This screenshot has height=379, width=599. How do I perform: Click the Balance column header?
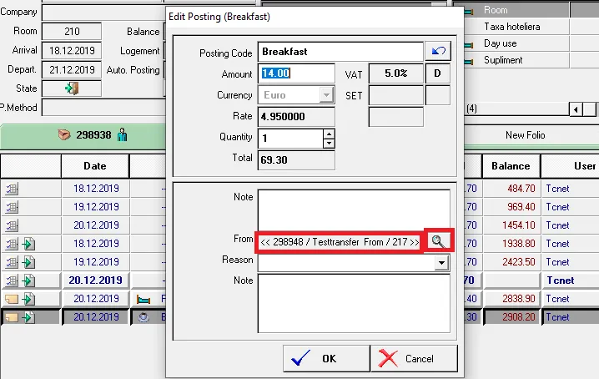click(511, 166)
